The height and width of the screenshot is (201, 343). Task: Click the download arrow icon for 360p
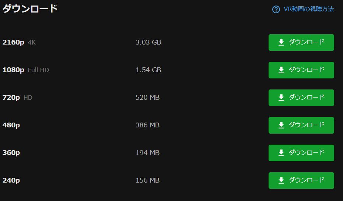(281, 153)
